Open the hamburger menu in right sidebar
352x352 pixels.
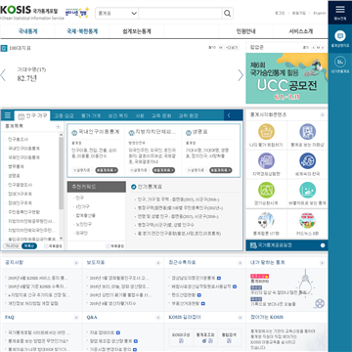(340, 10)
